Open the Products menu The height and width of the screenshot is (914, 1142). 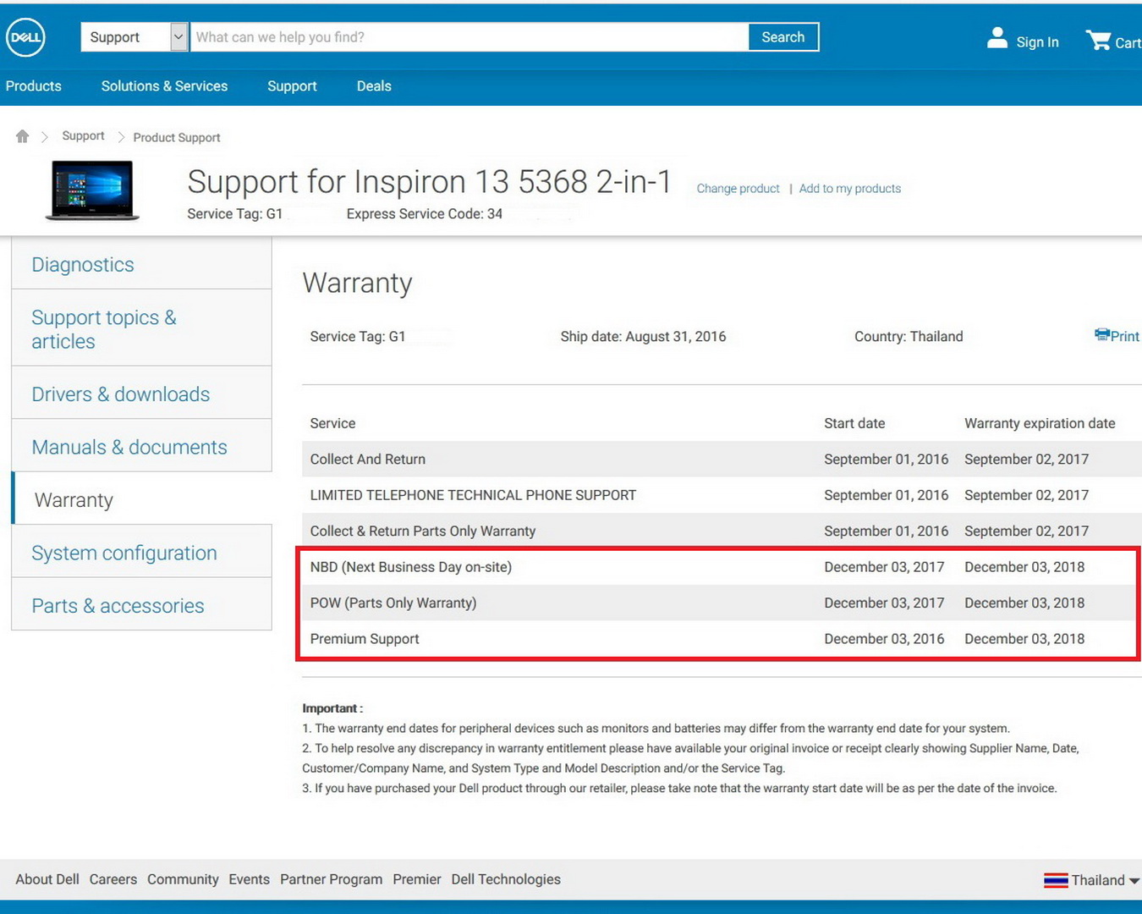point(34,86)
